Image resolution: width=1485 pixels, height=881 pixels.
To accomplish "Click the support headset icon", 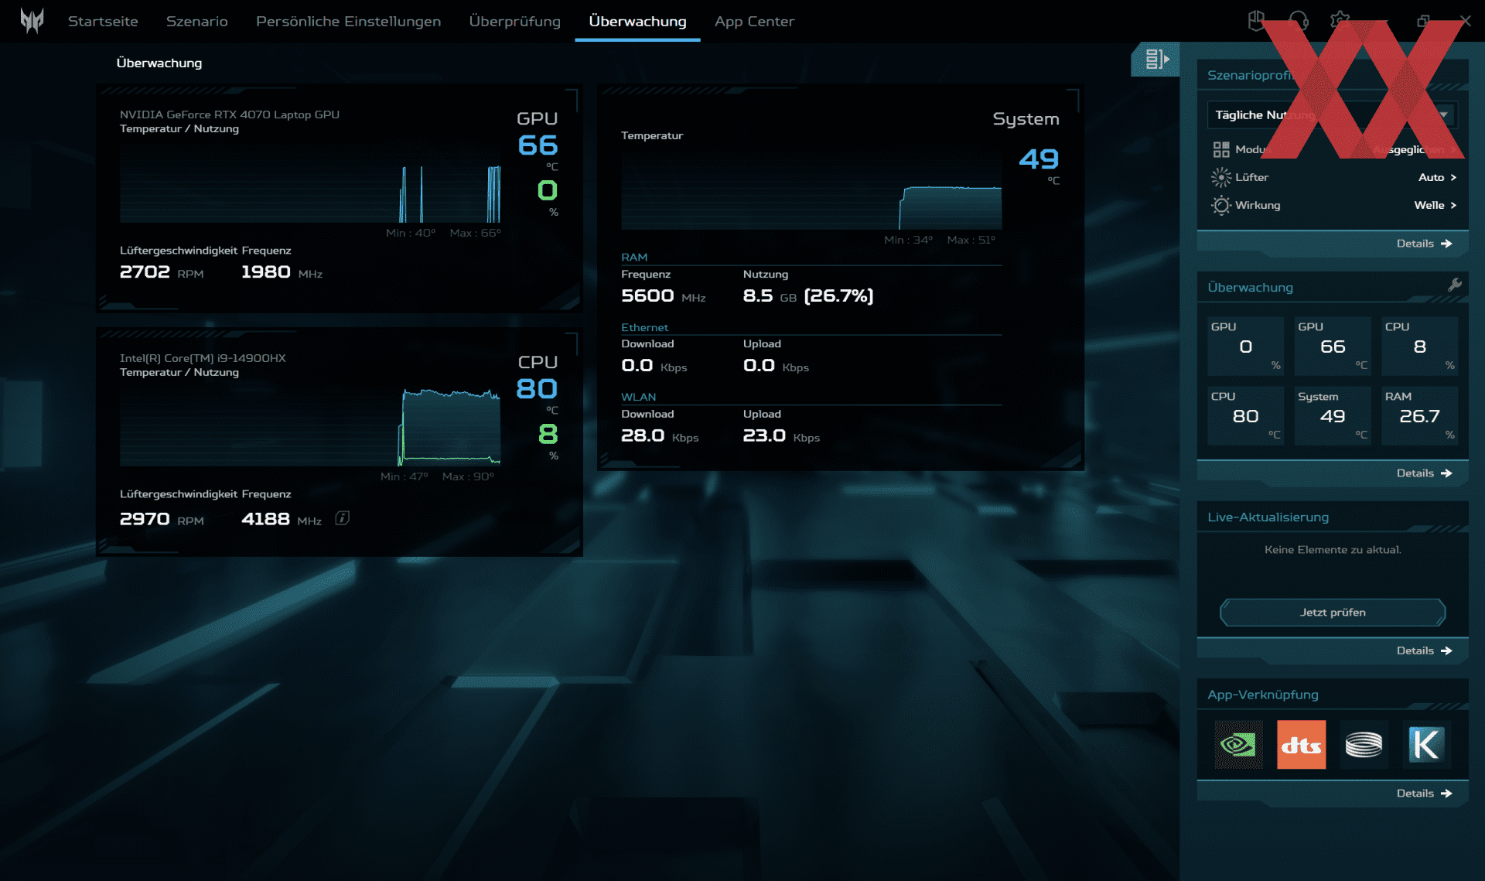I will (1299, 21).
